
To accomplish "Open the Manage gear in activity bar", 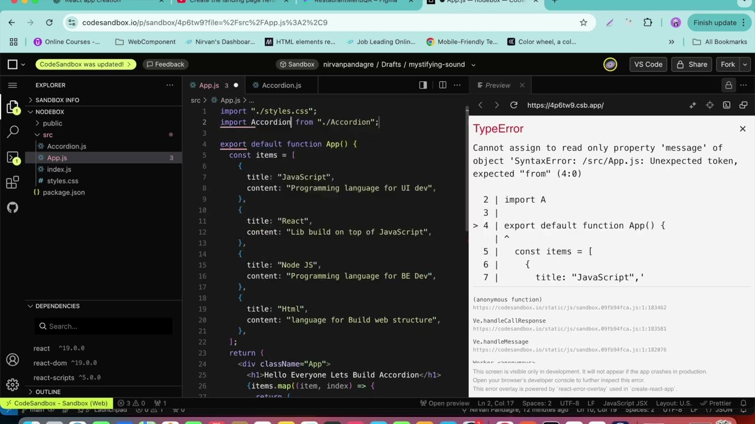I will pyautogui.click(x=12, y=385).
